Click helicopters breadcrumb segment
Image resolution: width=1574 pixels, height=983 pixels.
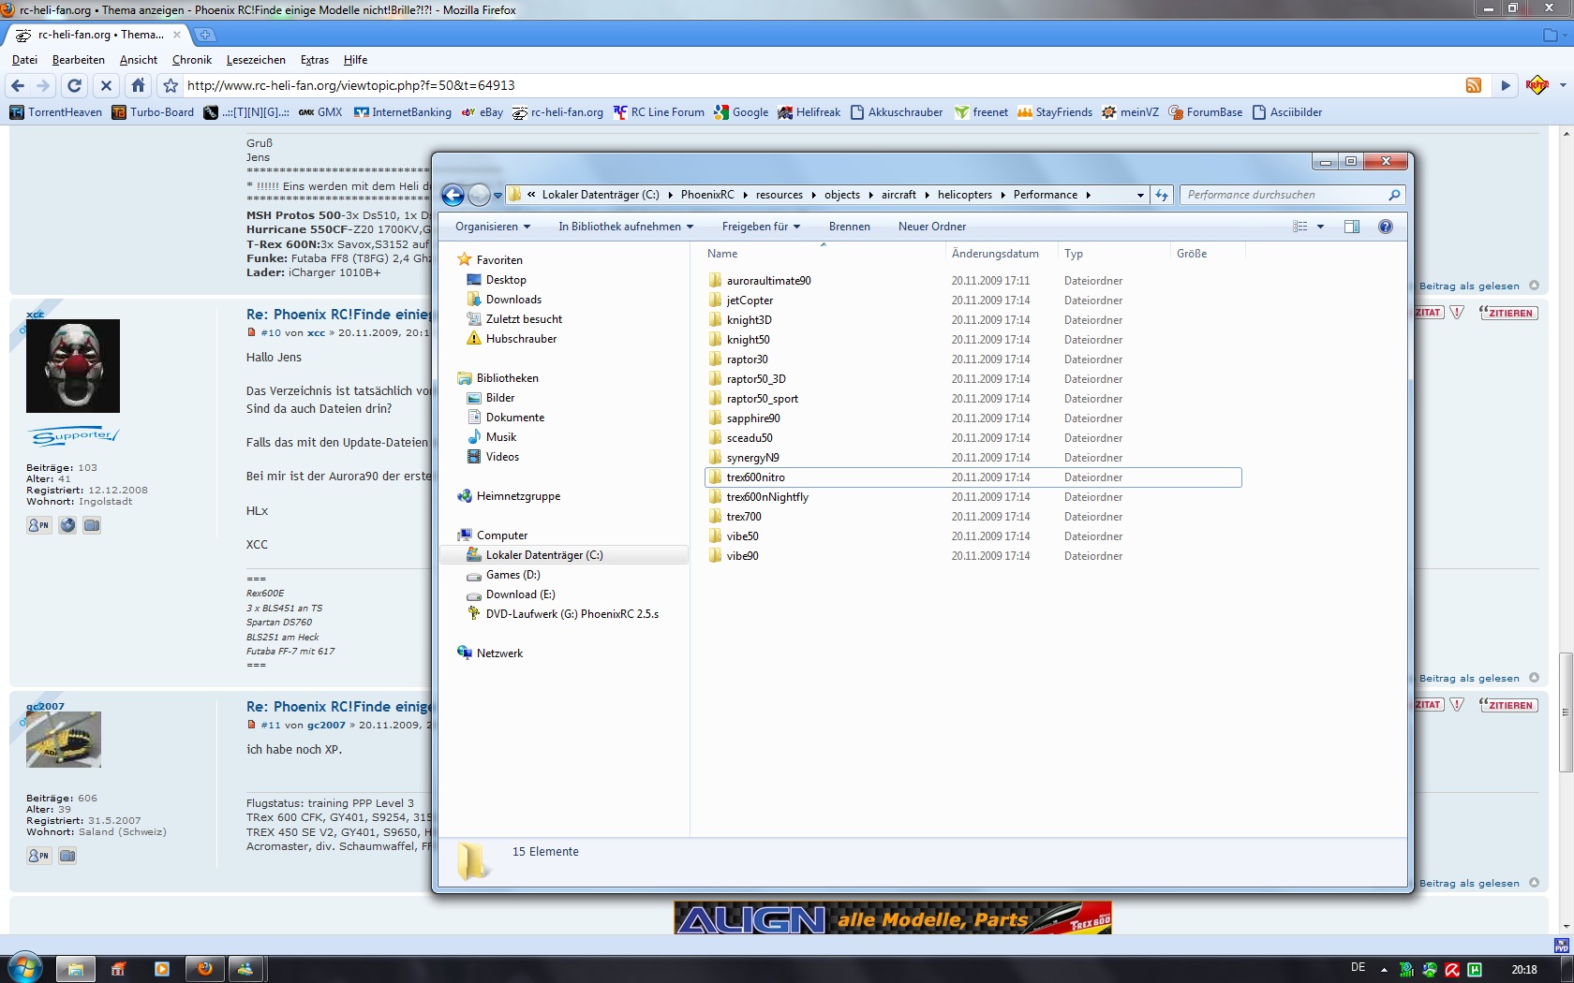click(965, 195)
